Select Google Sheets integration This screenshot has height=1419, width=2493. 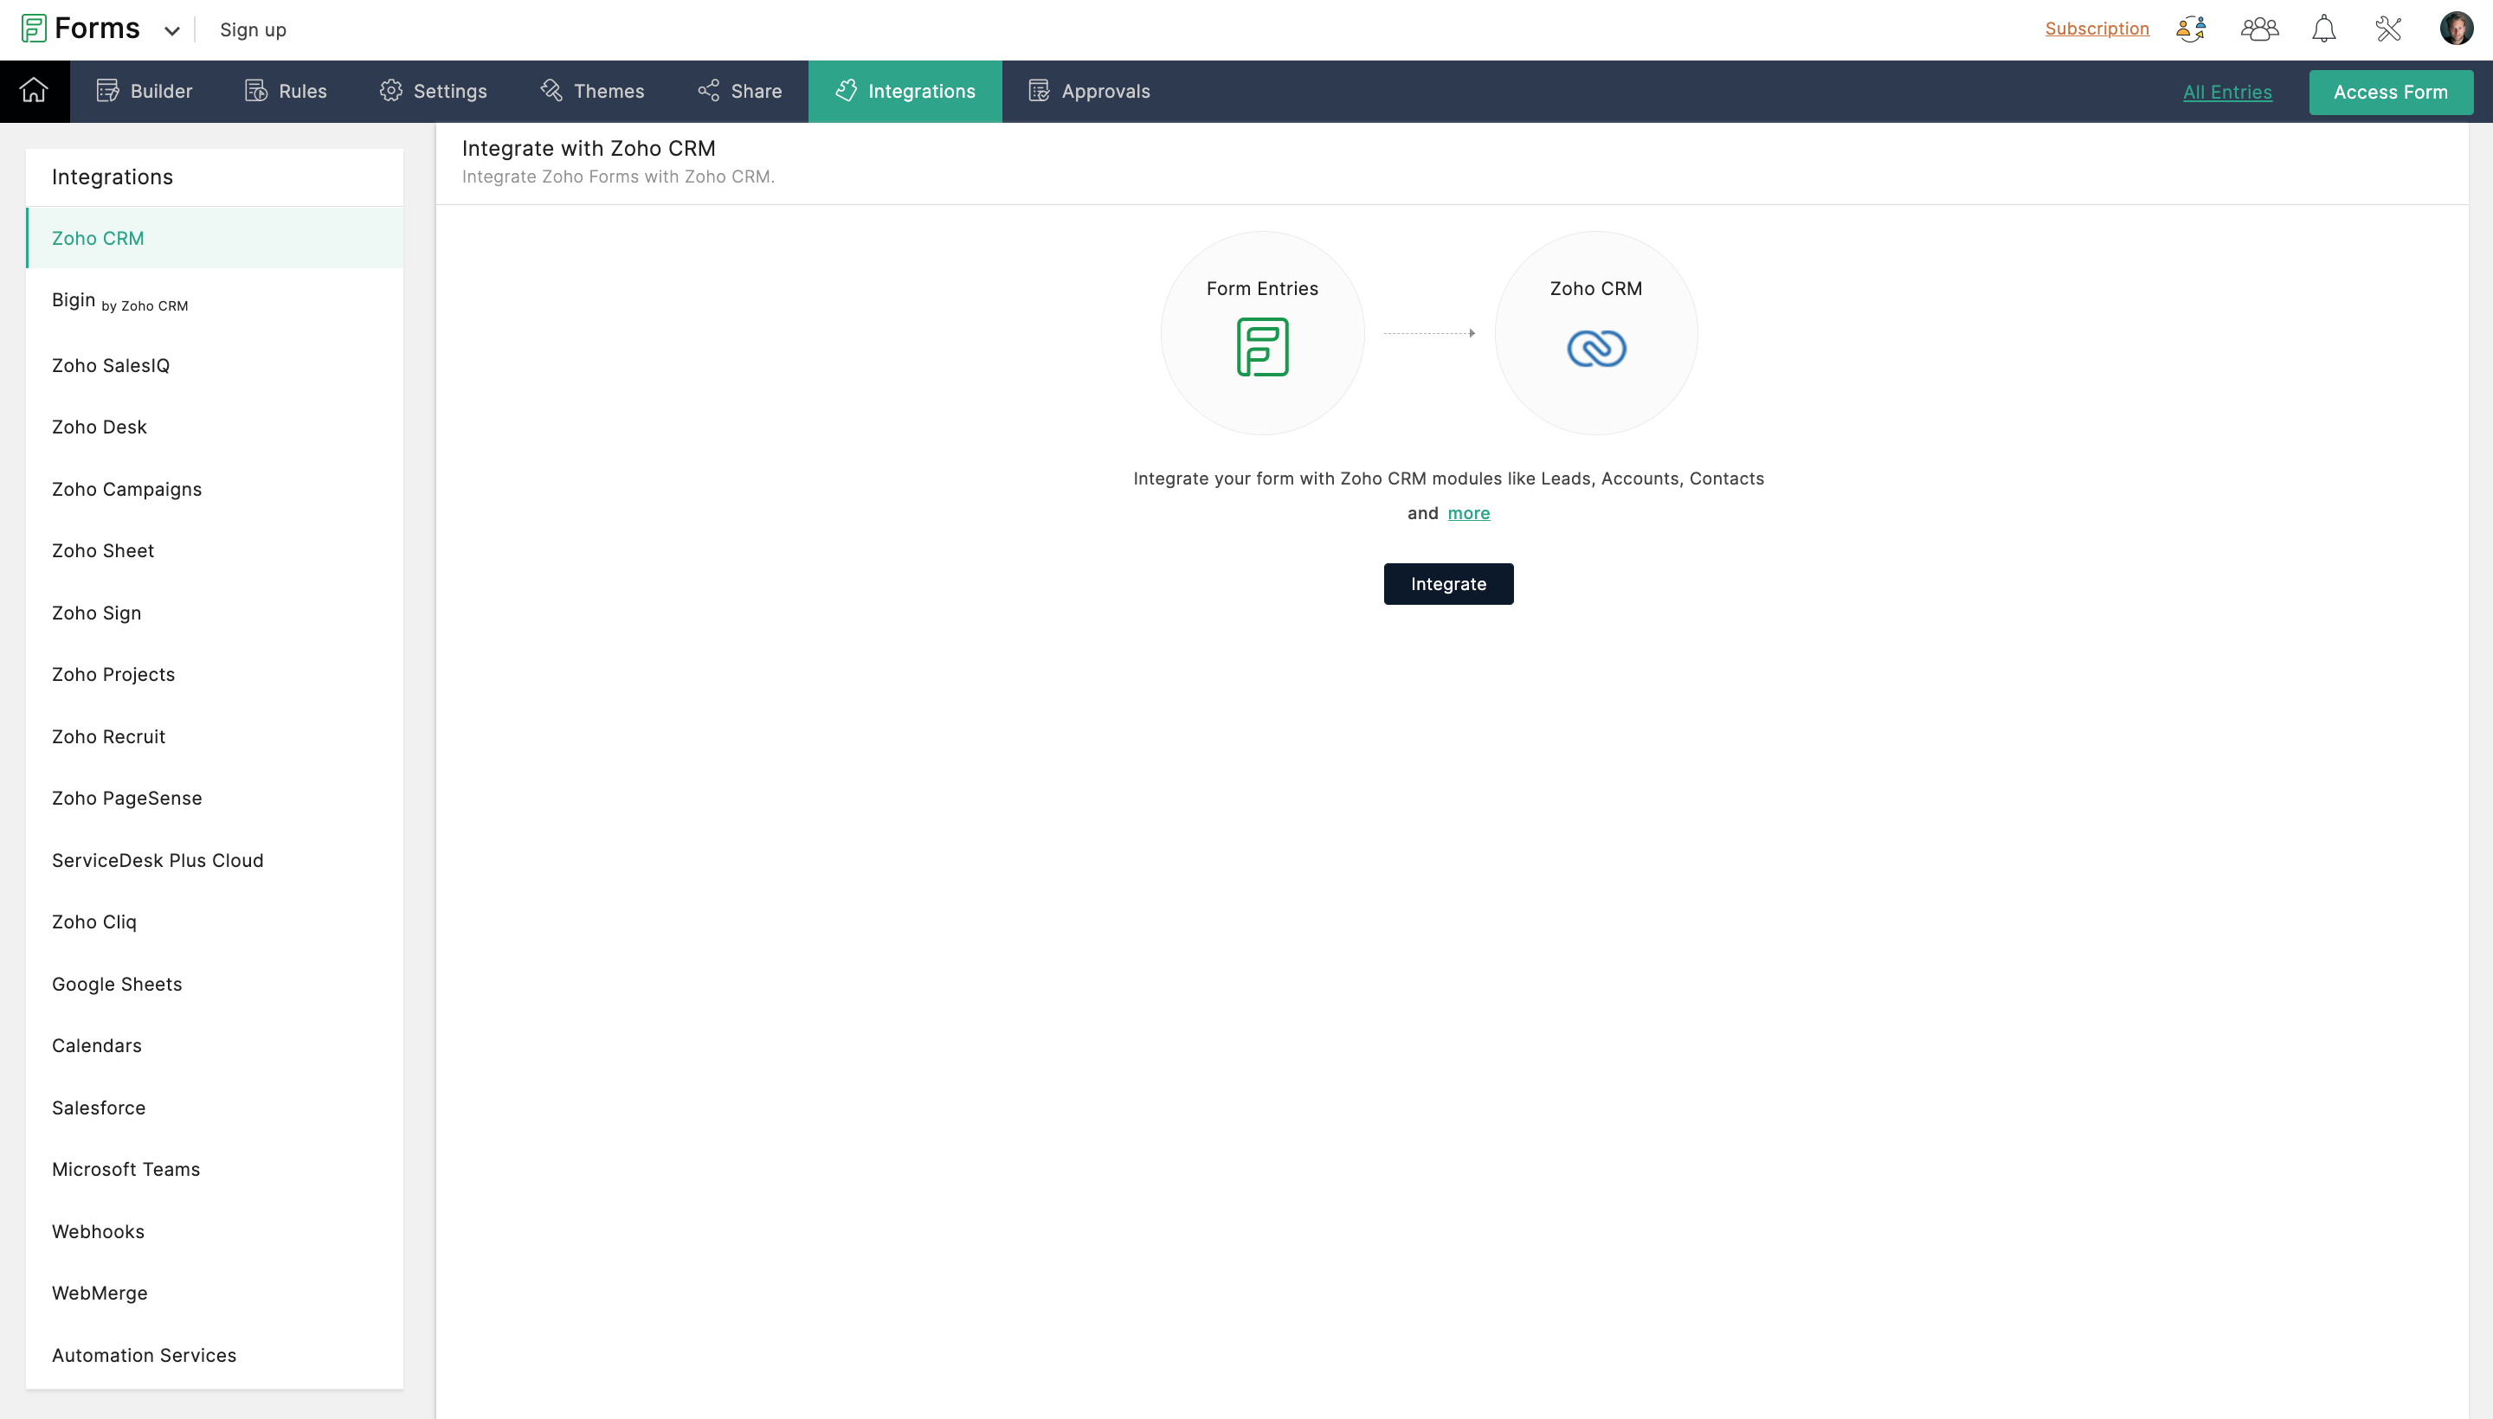(215, 985)
